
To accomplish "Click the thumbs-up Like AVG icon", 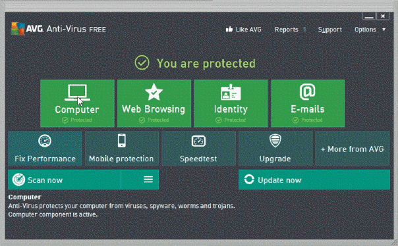I will (x=229, y=30).
